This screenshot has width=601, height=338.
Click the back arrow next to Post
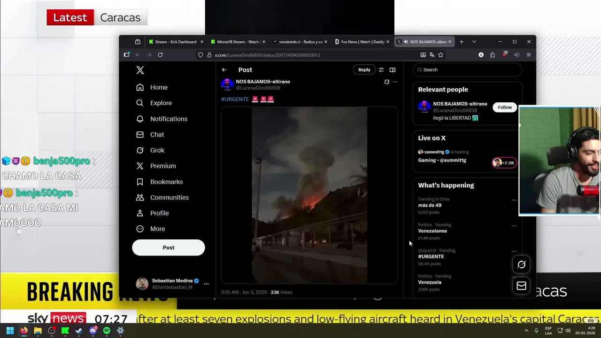point(224,69)
